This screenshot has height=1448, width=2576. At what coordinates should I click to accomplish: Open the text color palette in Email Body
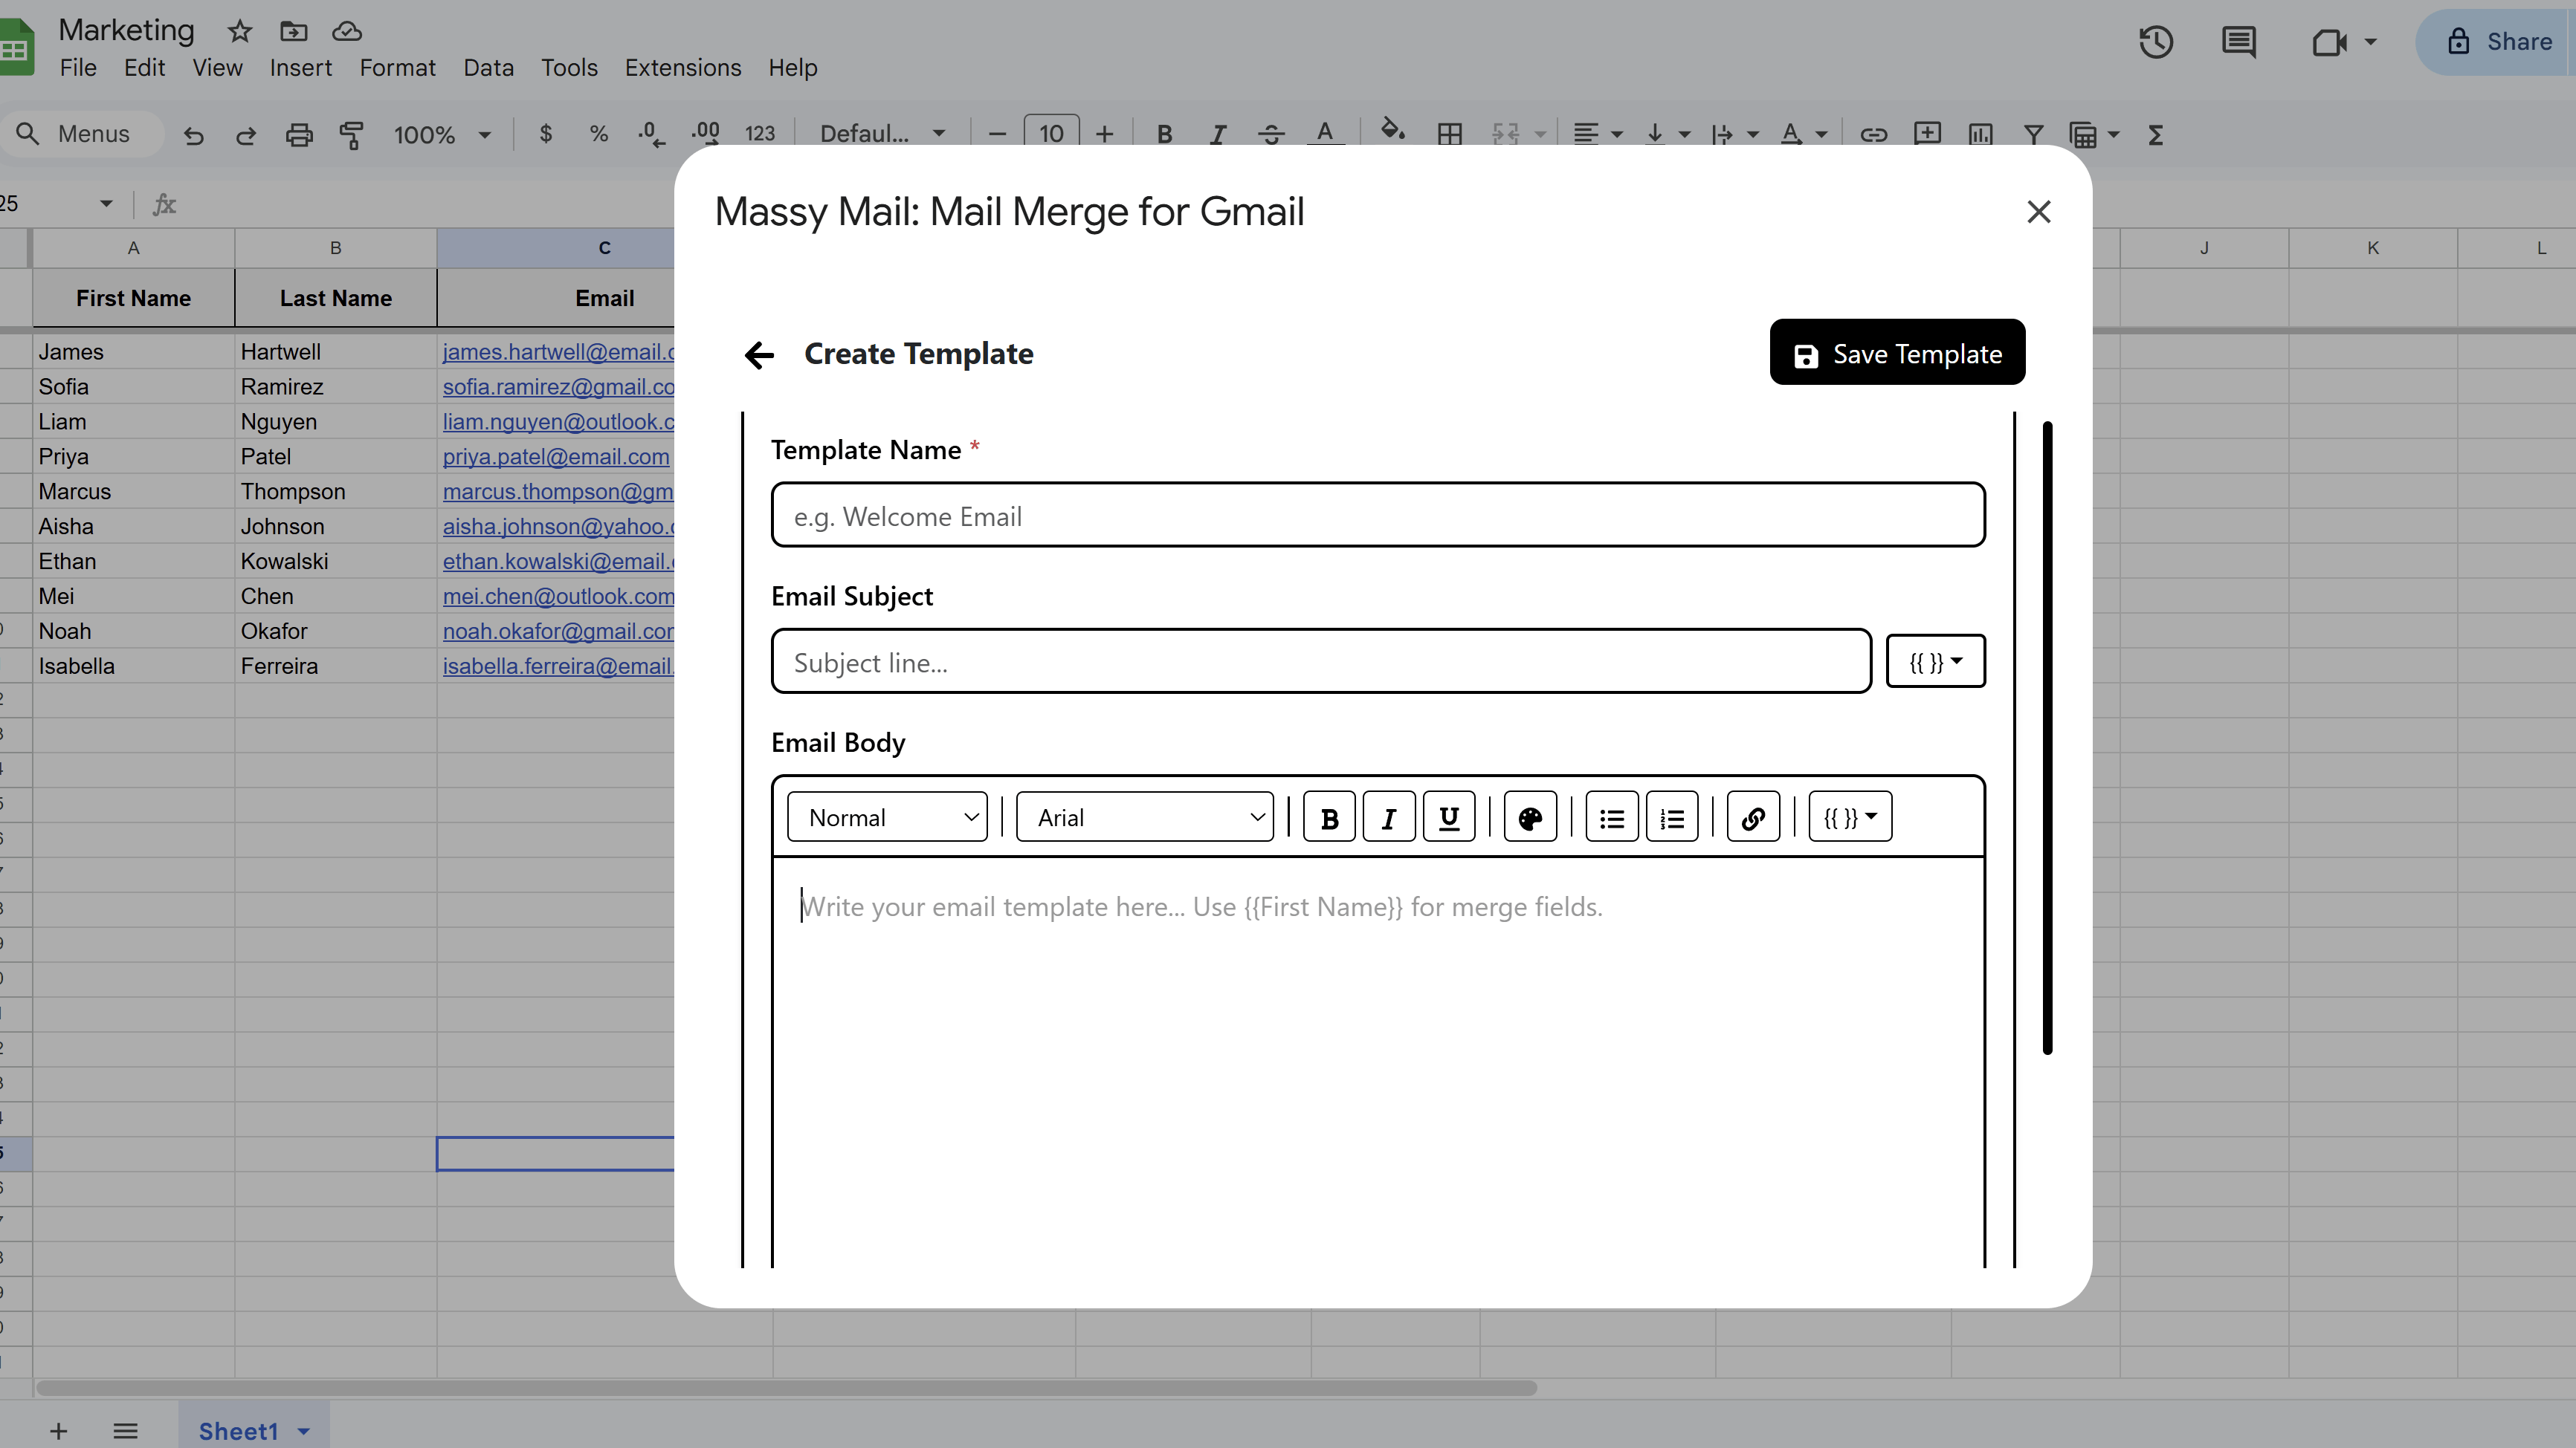pyautogui.click(x=1529, y=816)
